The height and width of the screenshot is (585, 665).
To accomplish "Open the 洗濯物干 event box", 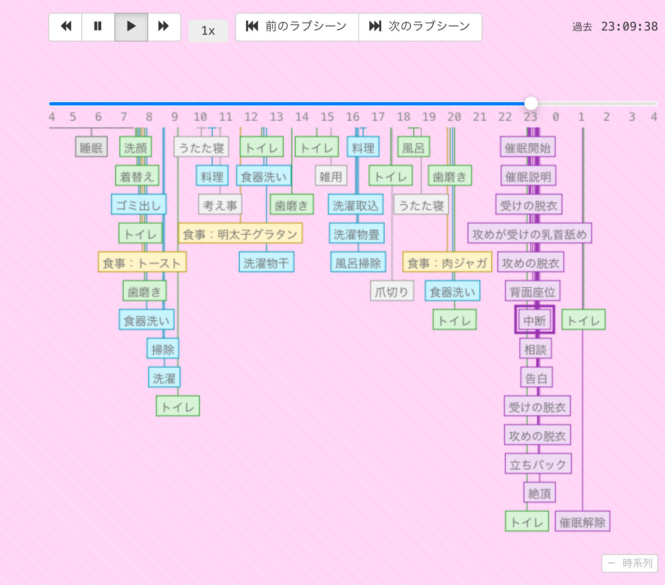I will pyautogui.click(x=266, y=263).
